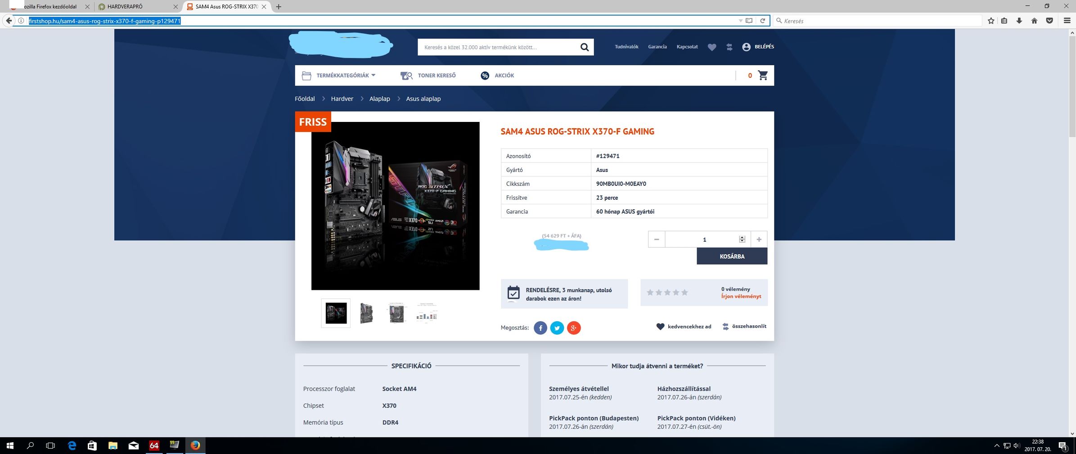Open the address bar history dropdown arrow
The height and width of the screenshot is (454, 1076).
click(x=740, y=21)
